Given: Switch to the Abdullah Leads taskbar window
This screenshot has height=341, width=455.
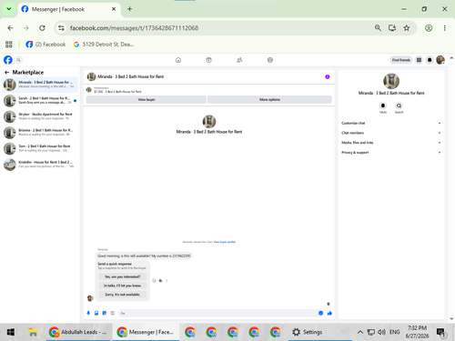Looking at the screenshot, I should click(78, 332).
